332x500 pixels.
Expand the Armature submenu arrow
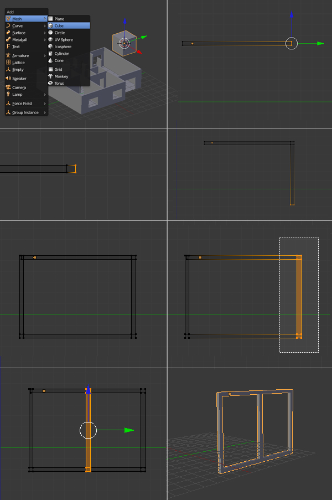coord(45,56)
